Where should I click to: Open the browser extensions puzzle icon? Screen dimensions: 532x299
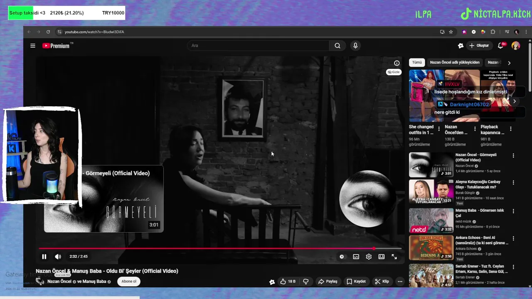[x=493, y=32]
